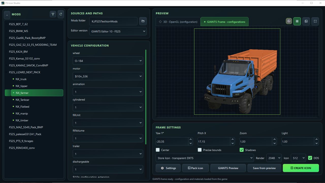Toggle fullscreen preview

[x=315, y=21]
